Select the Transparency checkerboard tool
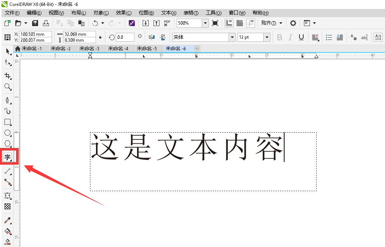This screenshot has height=247, width=385. click(x=7, y=206)
